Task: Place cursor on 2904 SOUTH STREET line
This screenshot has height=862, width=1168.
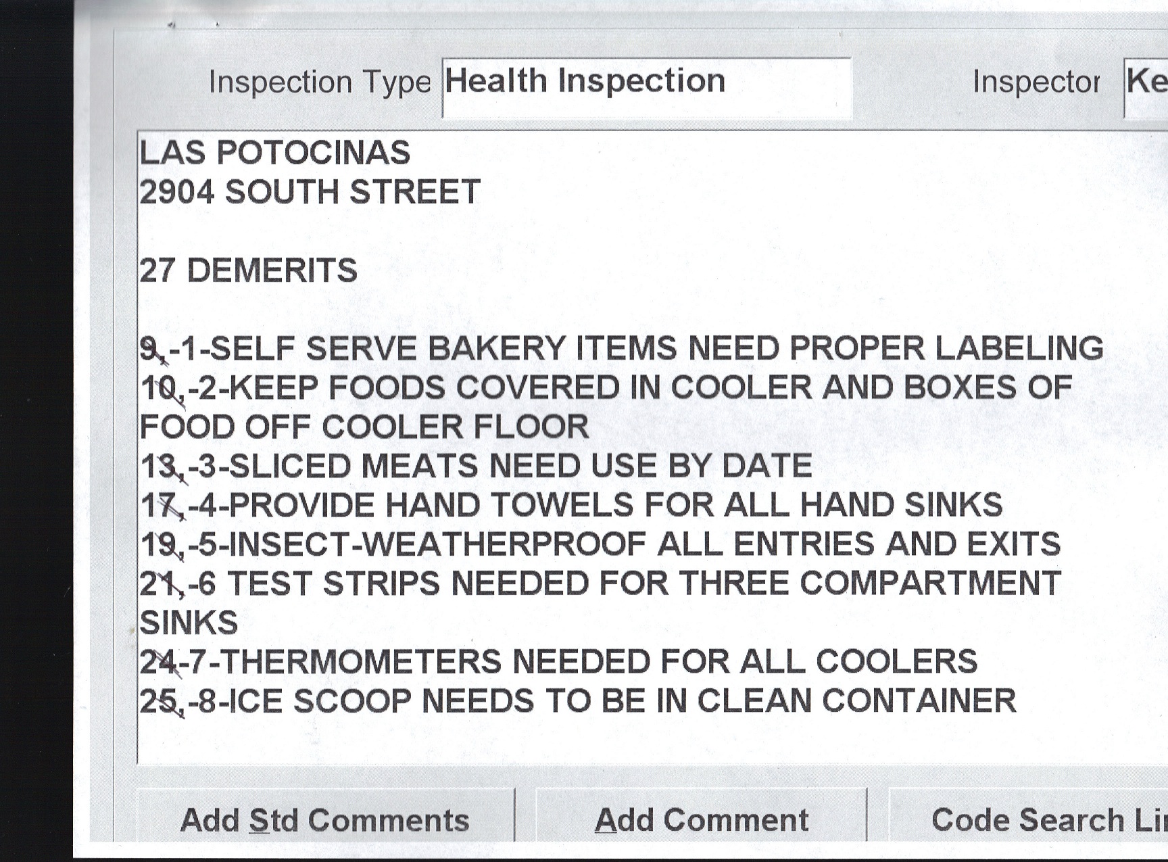Action: pyautogui.click(x=310, y=192)
